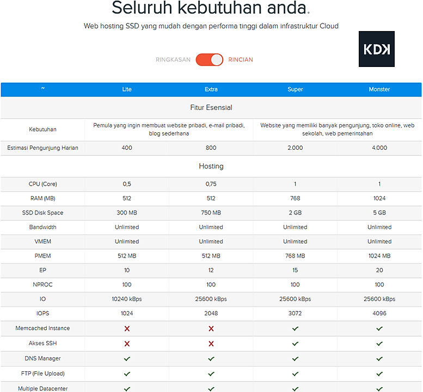Click the 'SSD Disk Space' row label
Image resolution: width=423 pixels, height=392 pixels.
42,212
